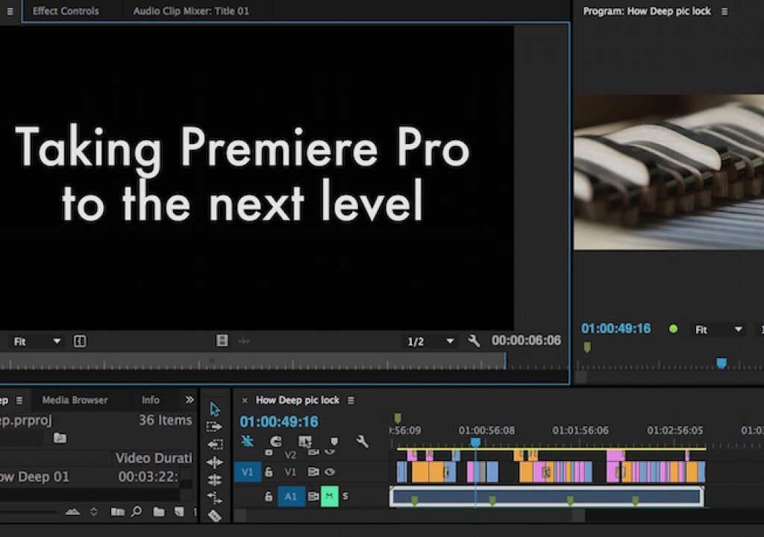Click the Drag Video Only filmstrip icon
This screenshot has height=537, width=764.
(222, 341)
